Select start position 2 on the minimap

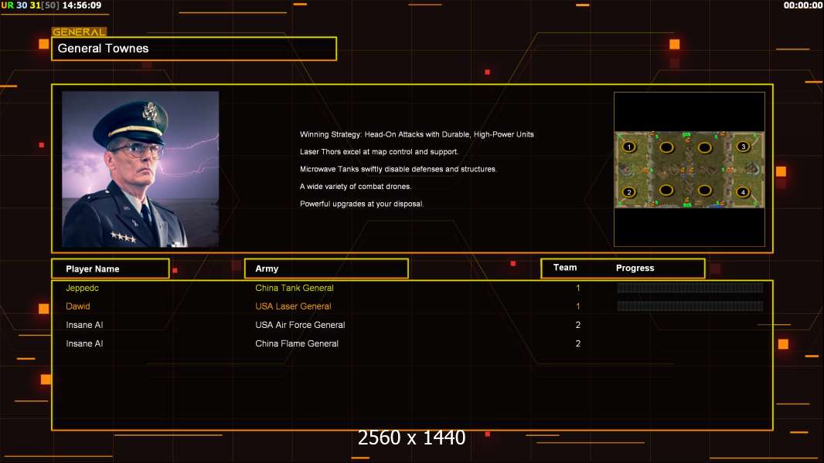pyautogui.click(x=629, y=192)
